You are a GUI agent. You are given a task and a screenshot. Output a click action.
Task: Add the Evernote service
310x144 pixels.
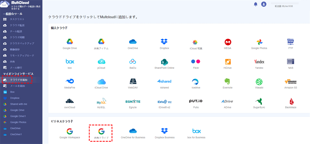click(228, 82)
